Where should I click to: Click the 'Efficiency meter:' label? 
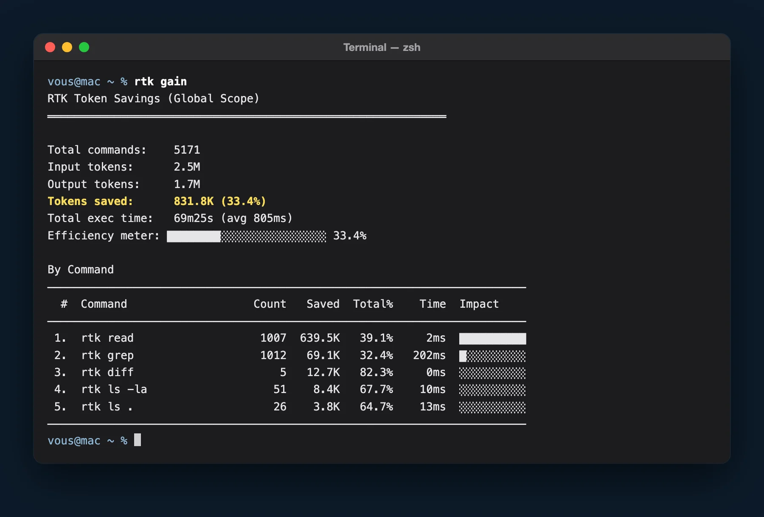(104, 236)
